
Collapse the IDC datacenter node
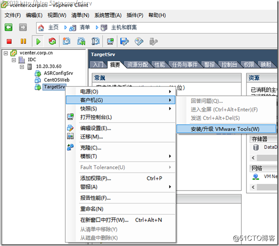point(14,60)
